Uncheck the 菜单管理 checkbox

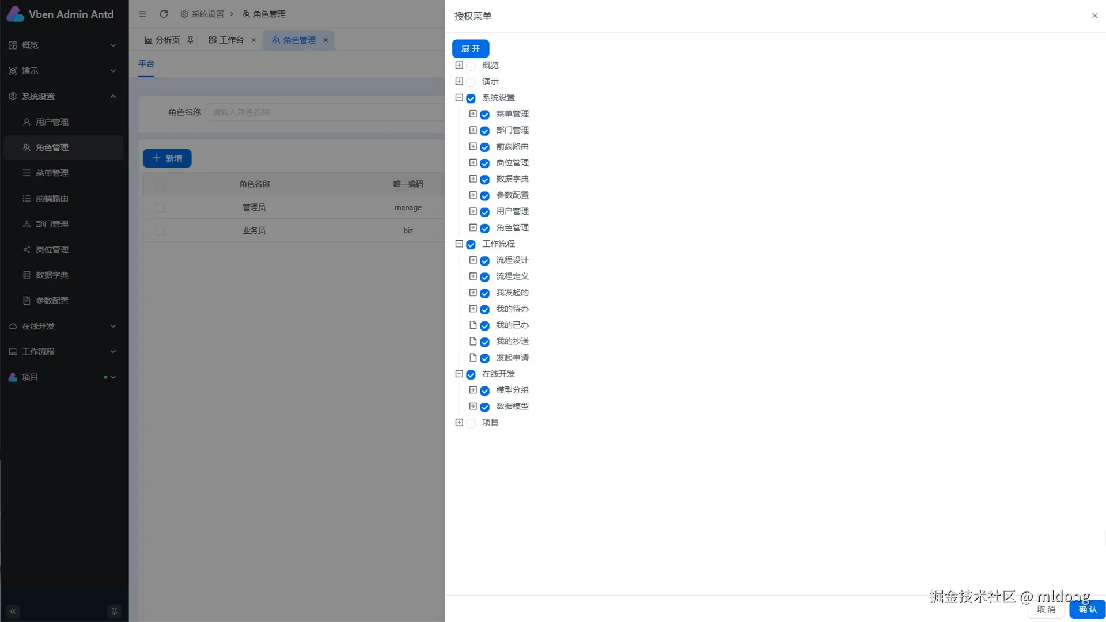click(x=485, y=115)
